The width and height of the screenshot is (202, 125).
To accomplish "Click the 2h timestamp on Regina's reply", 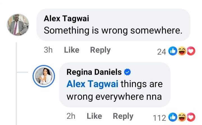I will click(x=71, y=116).
